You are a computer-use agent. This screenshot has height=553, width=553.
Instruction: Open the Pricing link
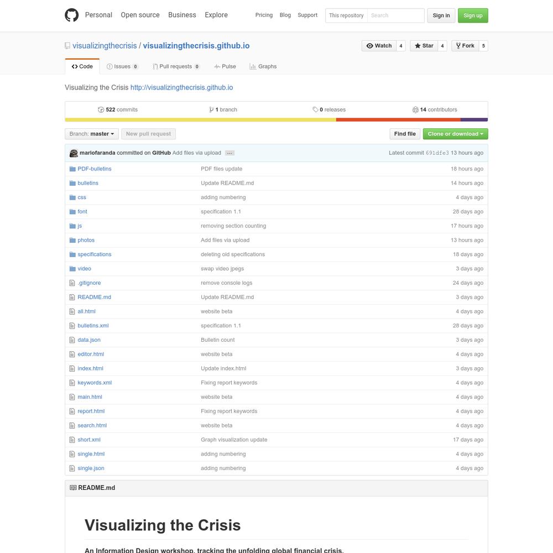coord(264,15)
